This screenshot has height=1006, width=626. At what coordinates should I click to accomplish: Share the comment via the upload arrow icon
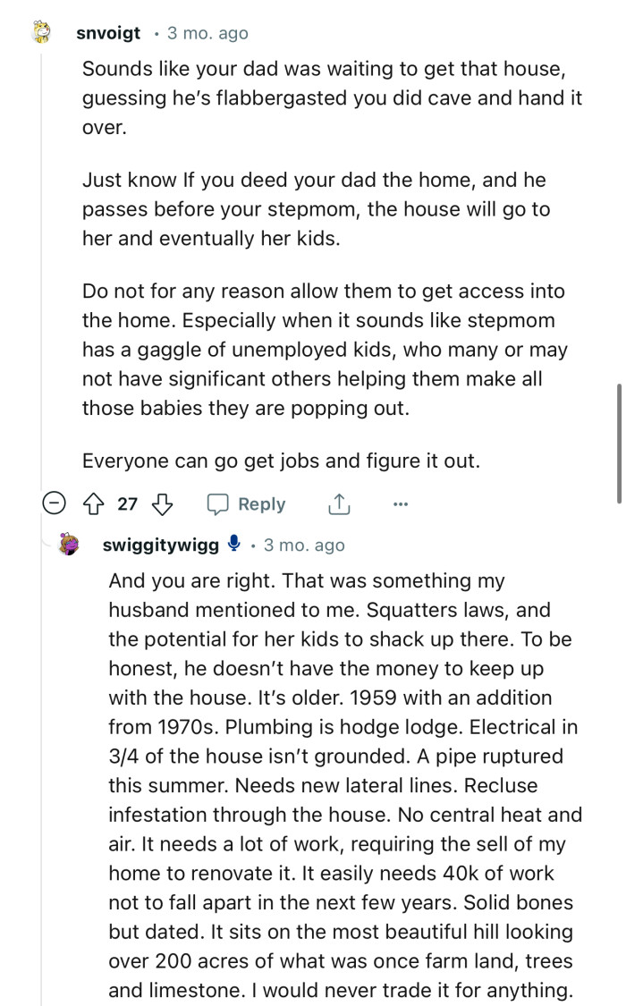coord(338,503)
